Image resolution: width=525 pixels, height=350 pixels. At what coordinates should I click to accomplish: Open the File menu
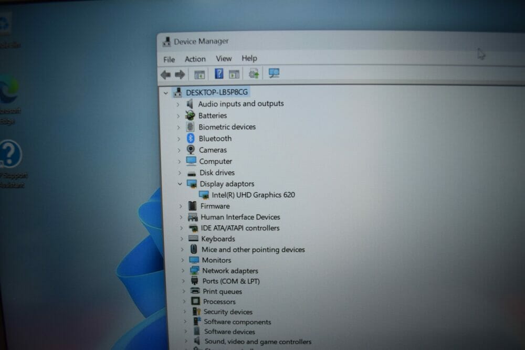click(x=169, y=60)
